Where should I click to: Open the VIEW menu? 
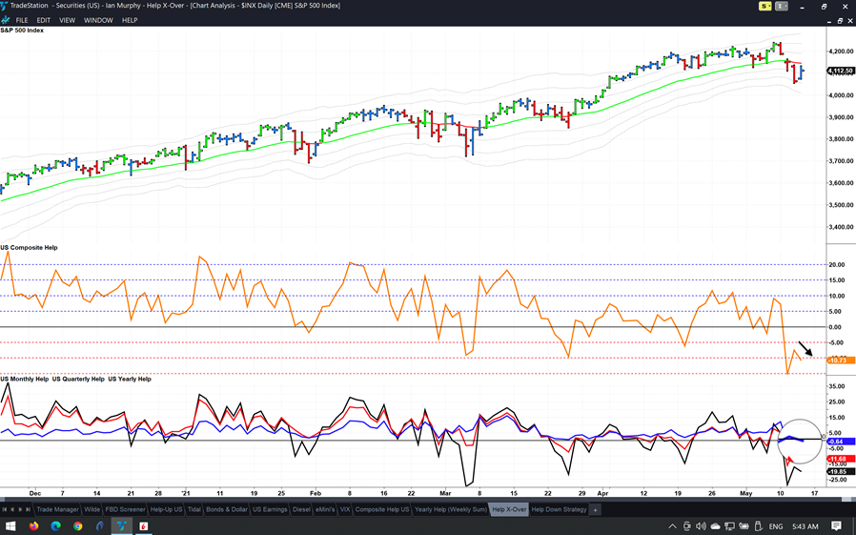pos(67,20)
